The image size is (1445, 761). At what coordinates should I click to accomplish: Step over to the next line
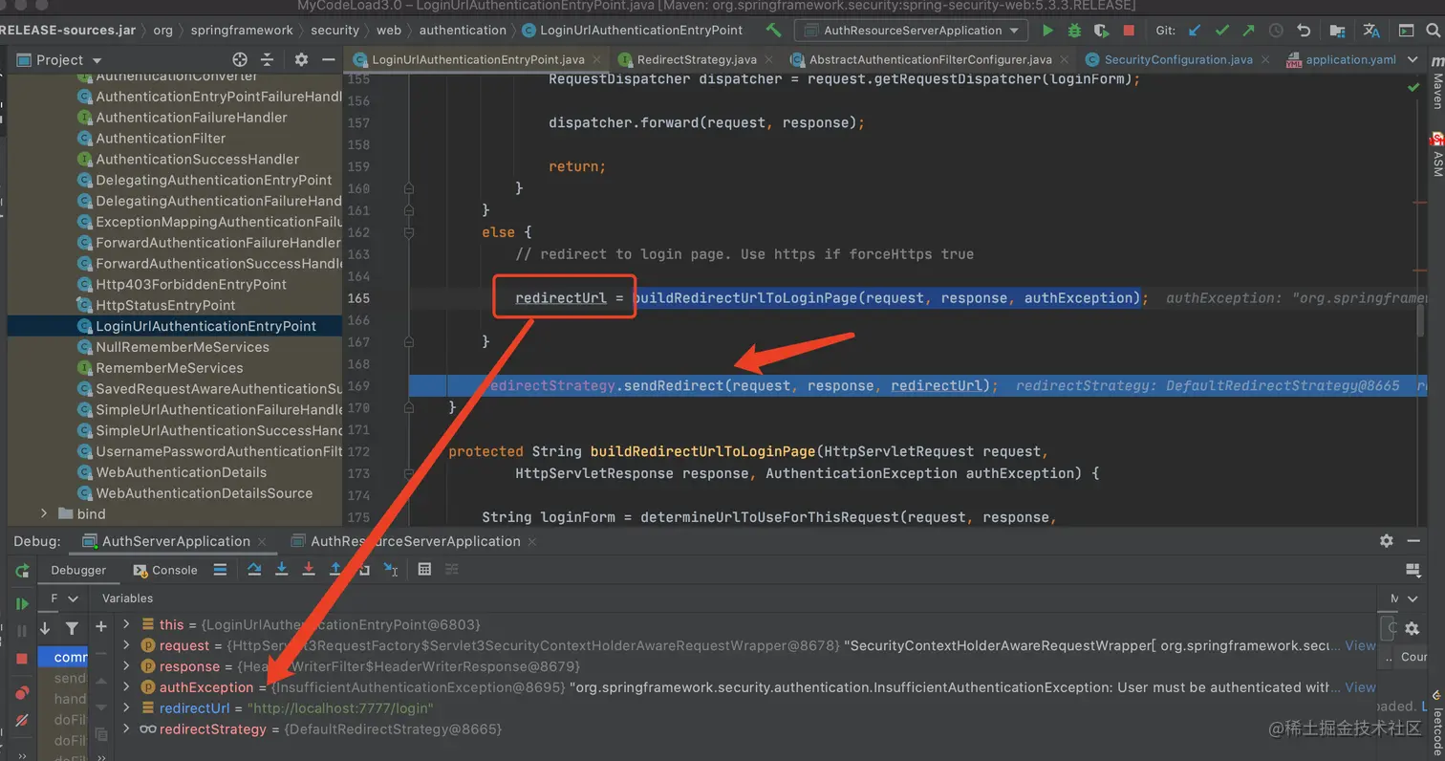coord(254,570)
